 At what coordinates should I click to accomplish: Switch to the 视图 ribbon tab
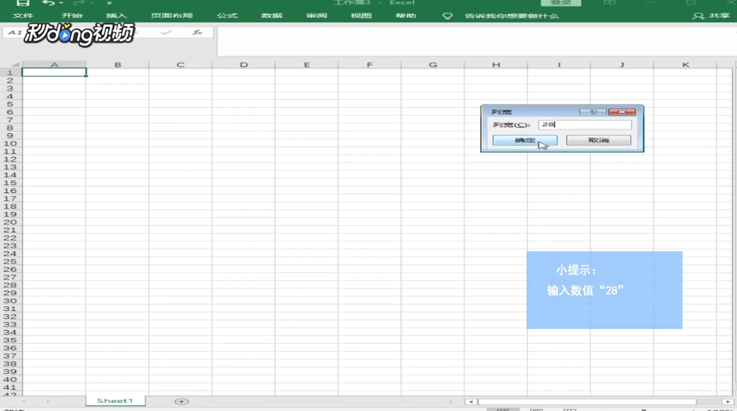pyautogui.click(x=361, y=15)
